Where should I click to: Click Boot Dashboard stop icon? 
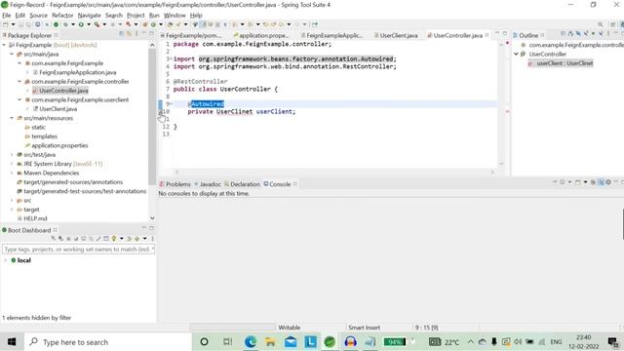pos(68,238)
